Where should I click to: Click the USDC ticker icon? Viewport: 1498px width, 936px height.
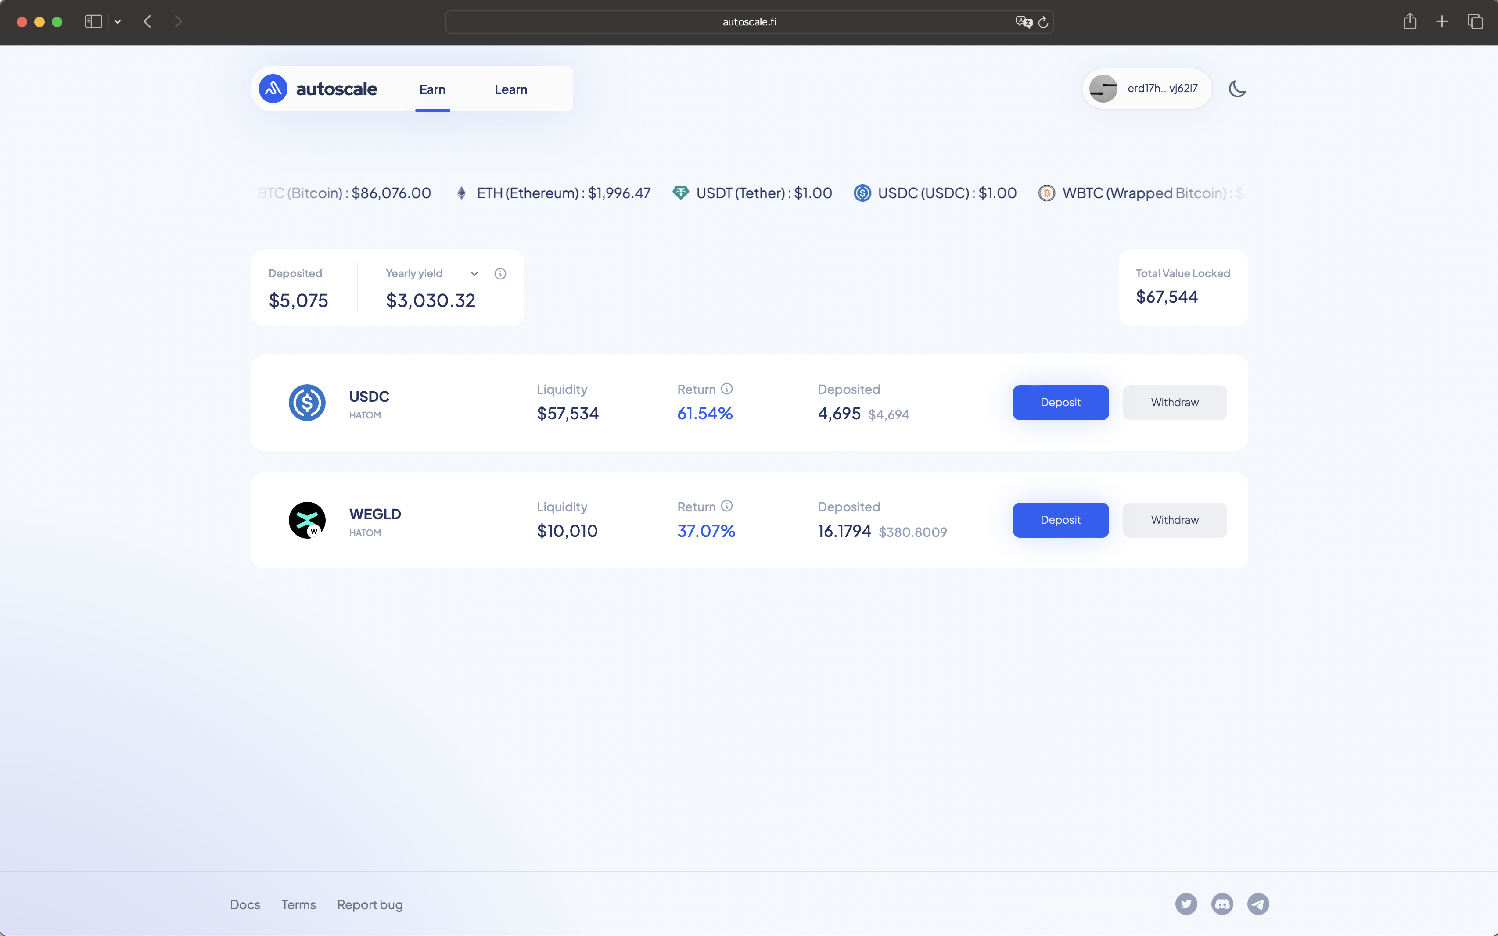pos(862,193)
